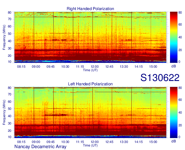Screen dimensions: 185x150
Task: Click the bottom plot's 08:15 time tick label
Action: pos(21,142)
